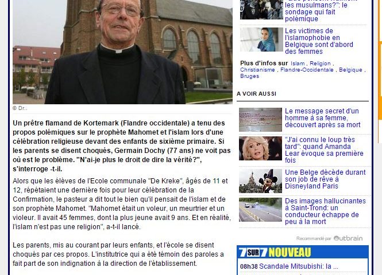Image resolution: width=382 pixels, height=275 pixels.
Task: Open the tag link 'Islam'
Action: pyautogui.click(x=298, y=64)
